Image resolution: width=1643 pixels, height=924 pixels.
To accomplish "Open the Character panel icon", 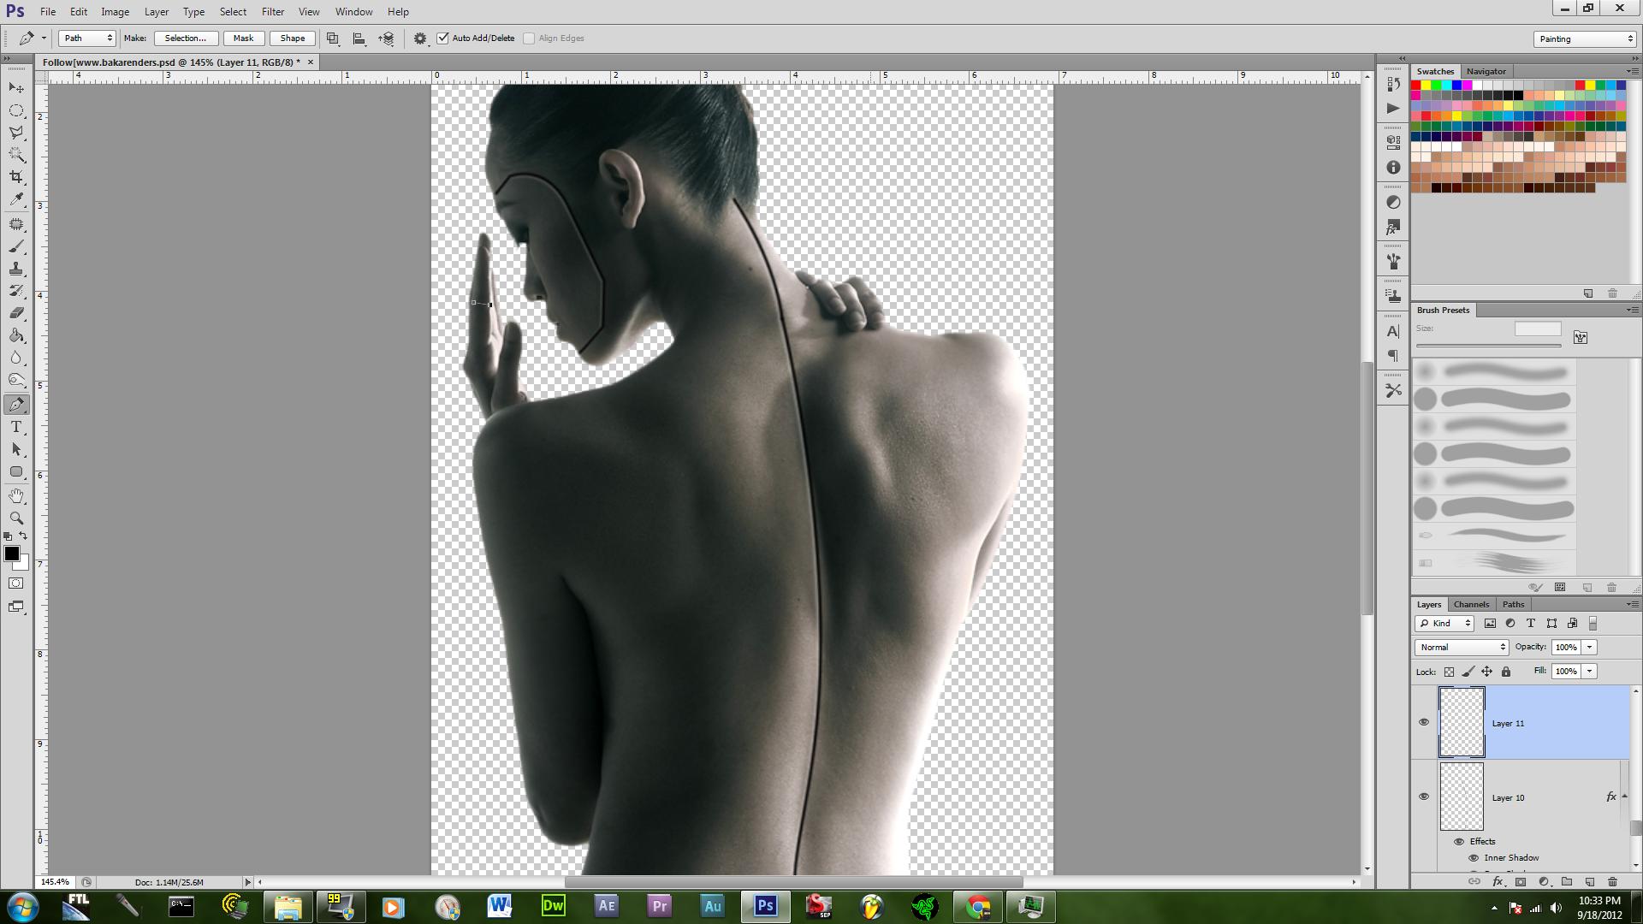I will click(x=1393, y=332).
